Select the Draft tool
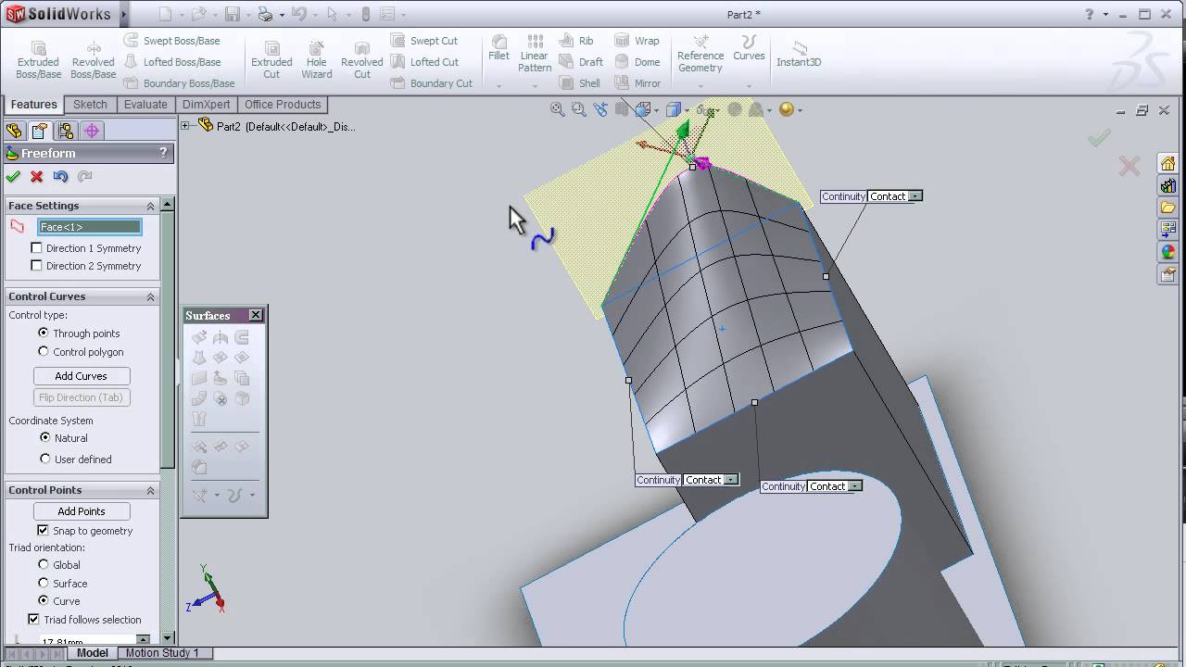Image resolution: width=1186 pixels, height=667 pixels. [x=581, y=62]
